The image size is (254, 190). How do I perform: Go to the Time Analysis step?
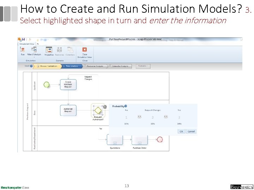[x=72, y=66]
